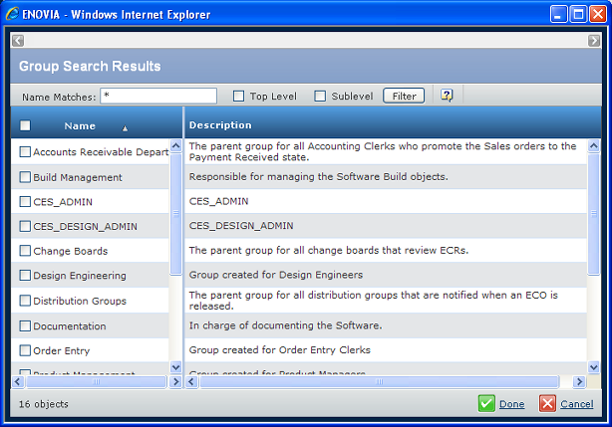612x427 pixels.
Task: Click the Done link
Action: [x=511, y=404]
